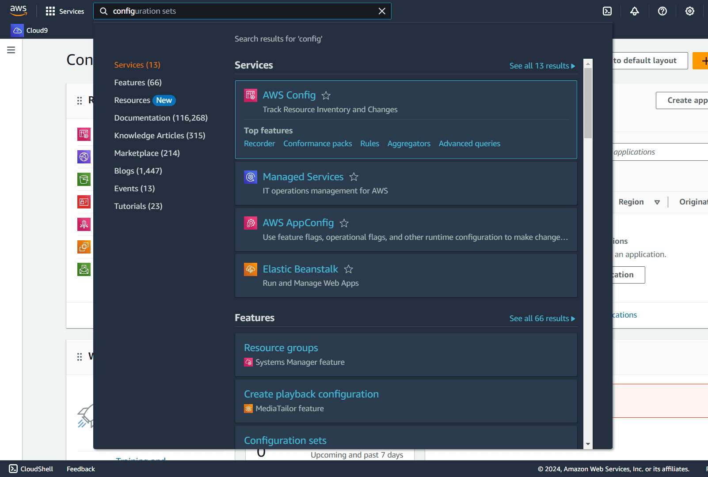
Task: Open the Recorder top feature
Action: pyautogui.click(x=259, y=144)
